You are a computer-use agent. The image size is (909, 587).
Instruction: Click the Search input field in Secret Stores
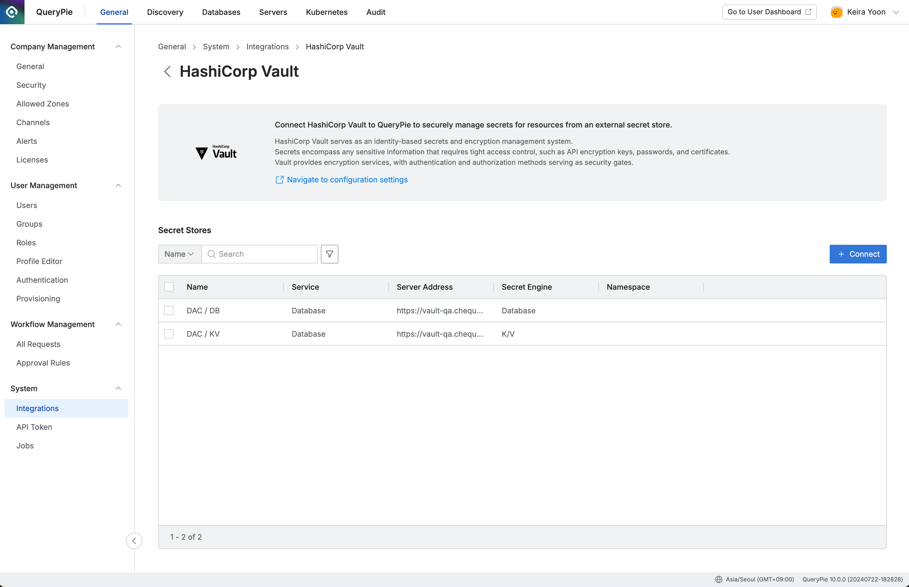click(259, 254)
